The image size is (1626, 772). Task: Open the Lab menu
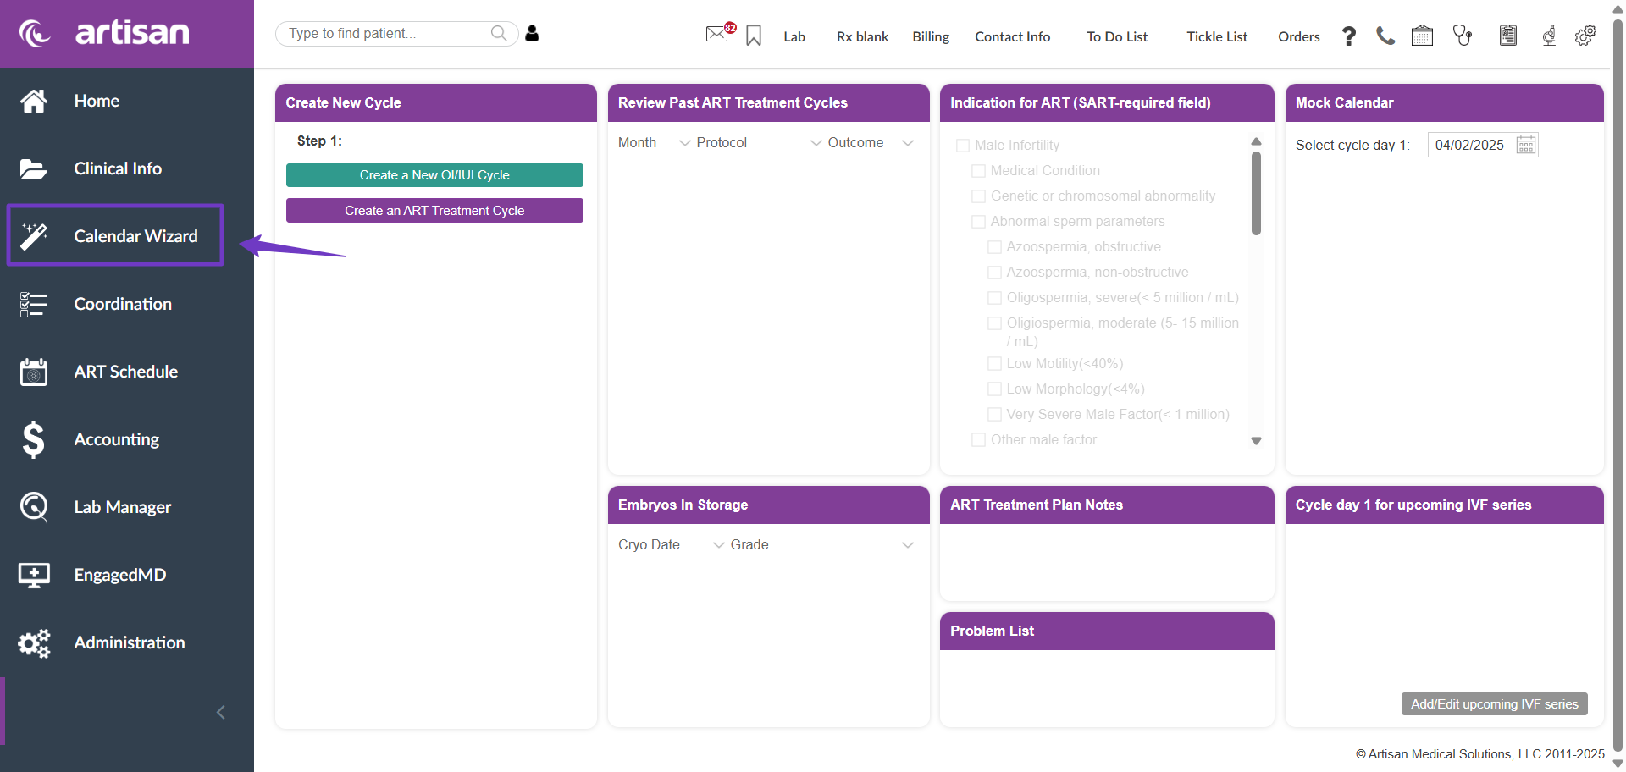pyautogui.click(x=794, y=36)
